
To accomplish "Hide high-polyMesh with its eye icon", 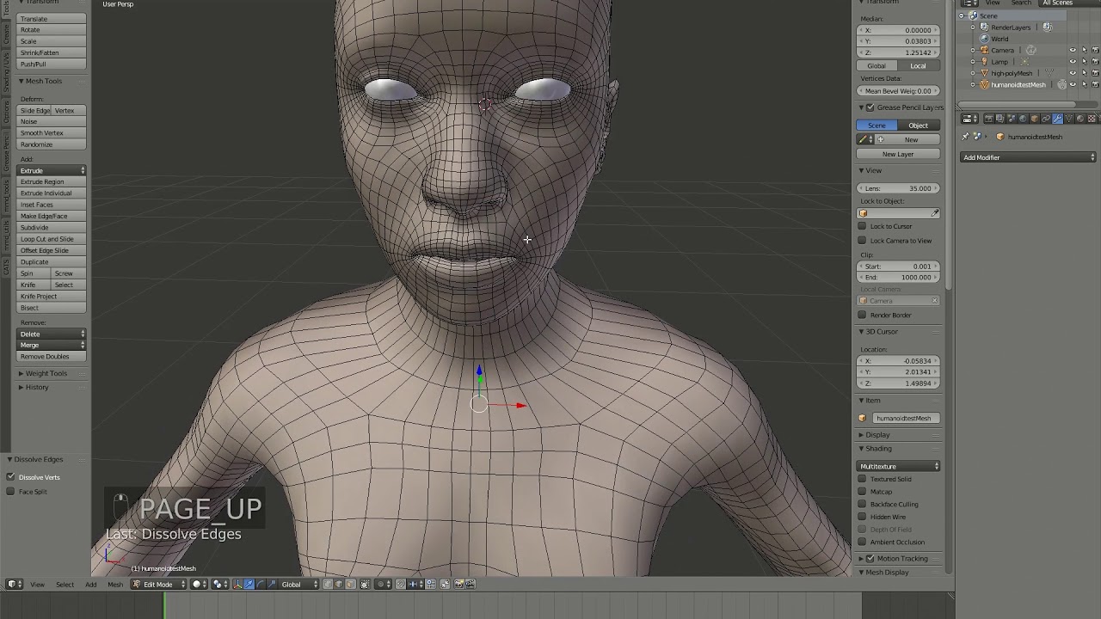I will pos(1073,73).
